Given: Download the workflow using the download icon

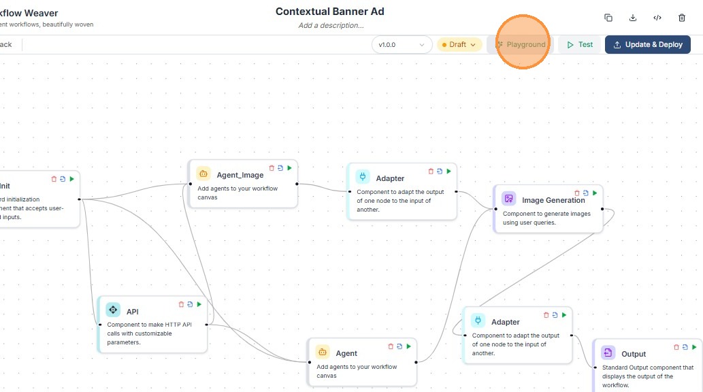Looking at the screenshot, I should click(x=633, y=18).
